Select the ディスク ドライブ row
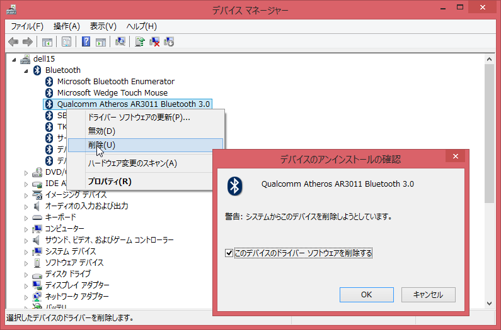 (62, 274)
